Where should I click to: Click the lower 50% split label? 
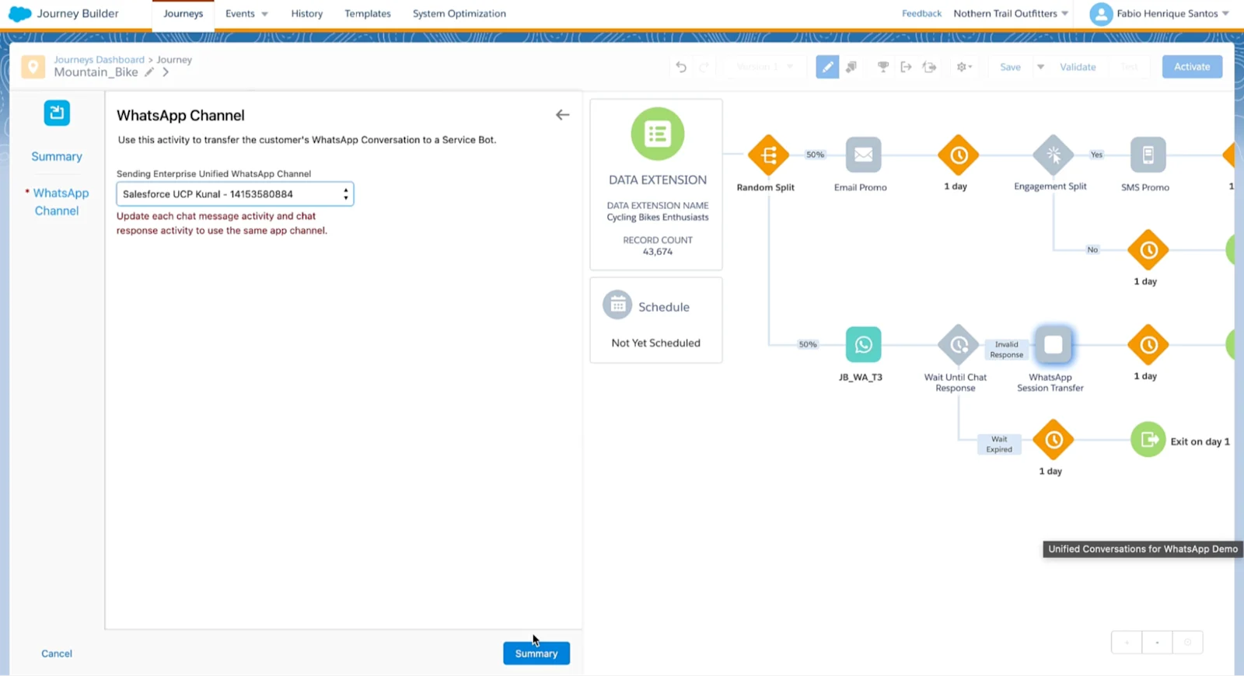(808, 344)
